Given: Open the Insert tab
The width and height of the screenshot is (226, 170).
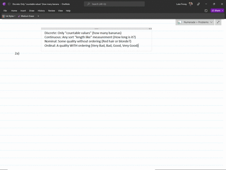Looking at the screenshot, I should point(23,11).
